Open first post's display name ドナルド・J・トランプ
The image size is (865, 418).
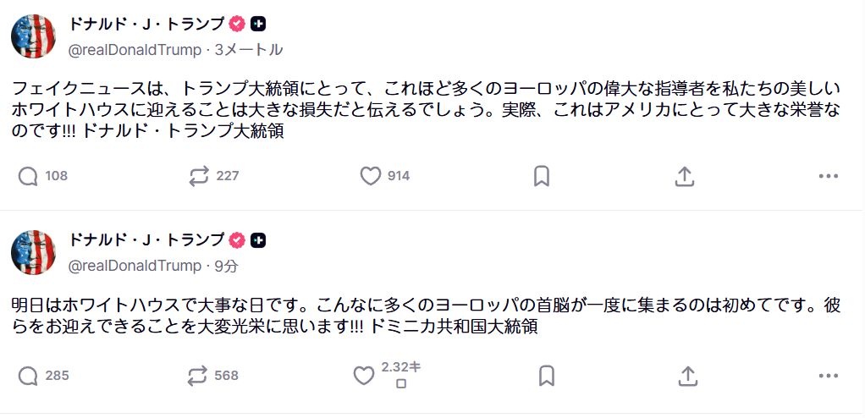pos(146,24)
